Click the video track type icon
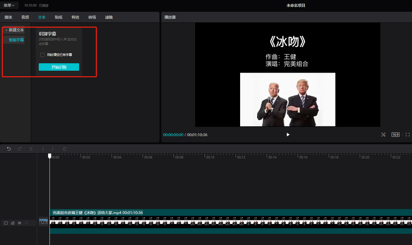Screen dimensions: 412x245 [x=6, y=223]
